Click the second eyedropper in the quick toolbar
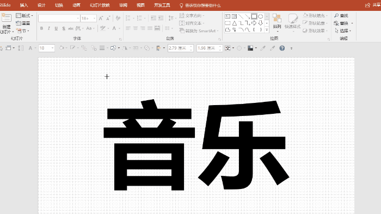The width and height of the screenshot is (381, 214). coord(272,48)
